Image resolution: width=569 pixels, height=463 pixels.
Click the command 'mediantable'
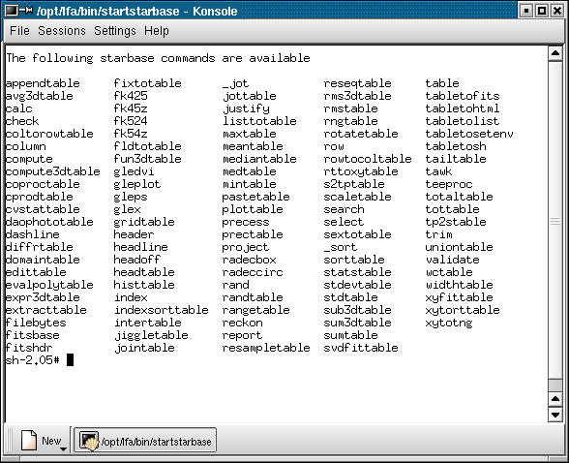click(x=259, y=159)
